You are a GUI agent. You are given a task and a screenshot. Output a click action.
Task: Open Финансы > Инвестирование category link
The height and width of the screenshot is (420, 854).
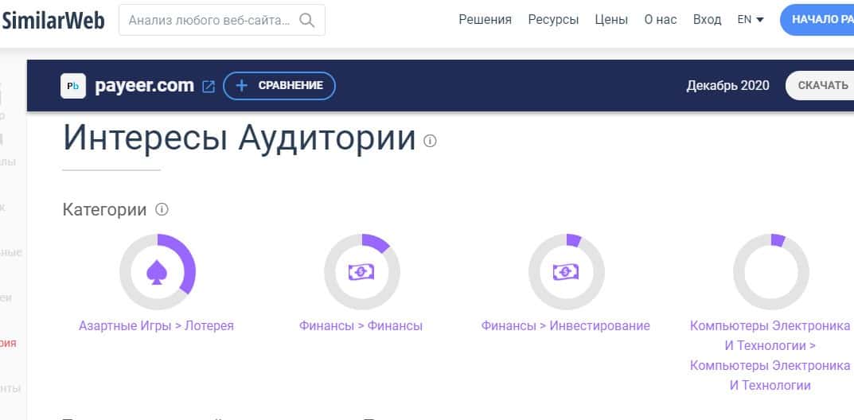(565, 326)
